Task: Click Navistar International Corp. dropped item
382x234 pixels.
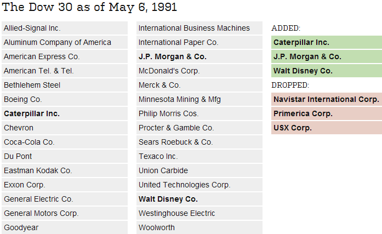Action: point(327,99)
